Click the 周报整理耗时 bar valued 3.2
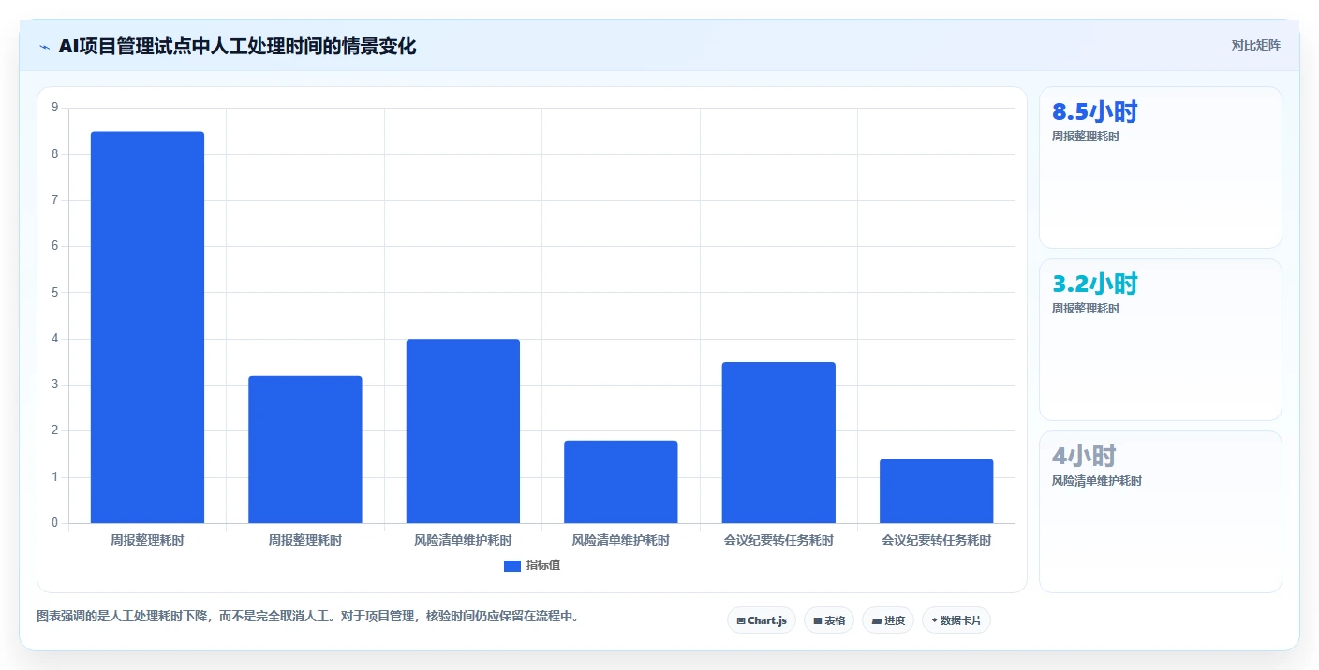 click(305, 449)
